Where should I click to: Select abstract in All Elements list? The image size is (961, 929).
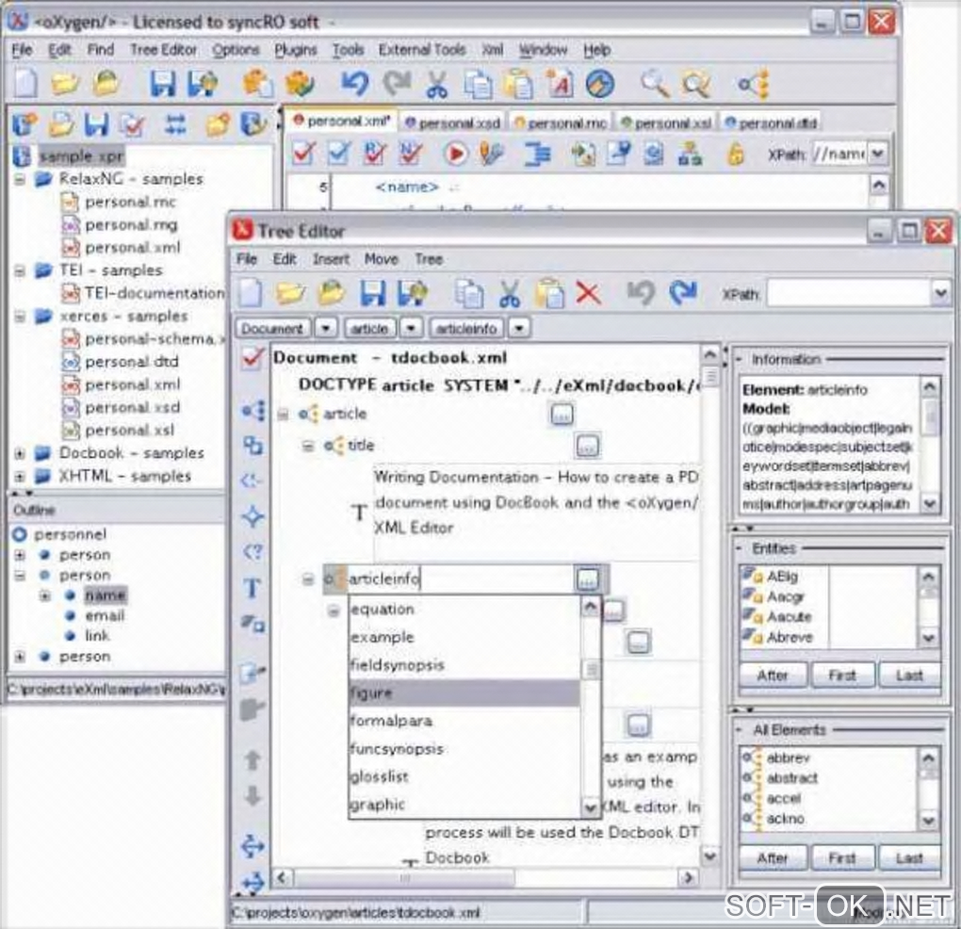point(791,778)
